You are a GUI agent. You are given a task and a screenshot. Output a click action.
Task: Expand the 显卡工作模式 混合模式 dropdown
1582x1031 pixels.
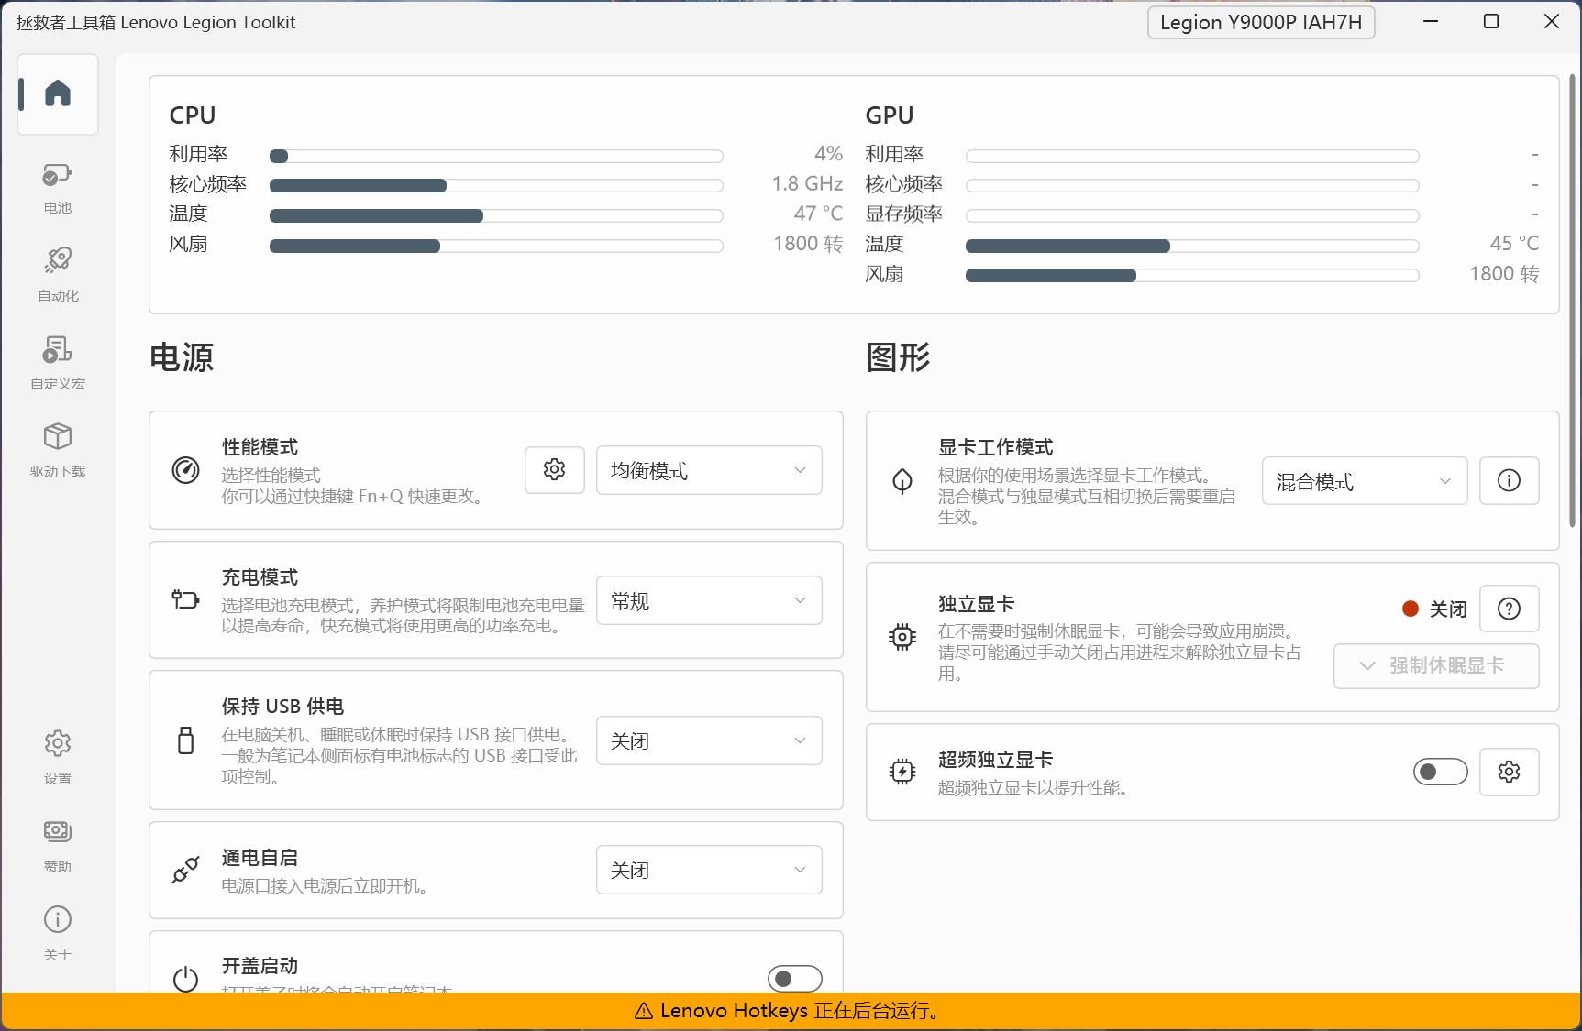coord(1365,481)
